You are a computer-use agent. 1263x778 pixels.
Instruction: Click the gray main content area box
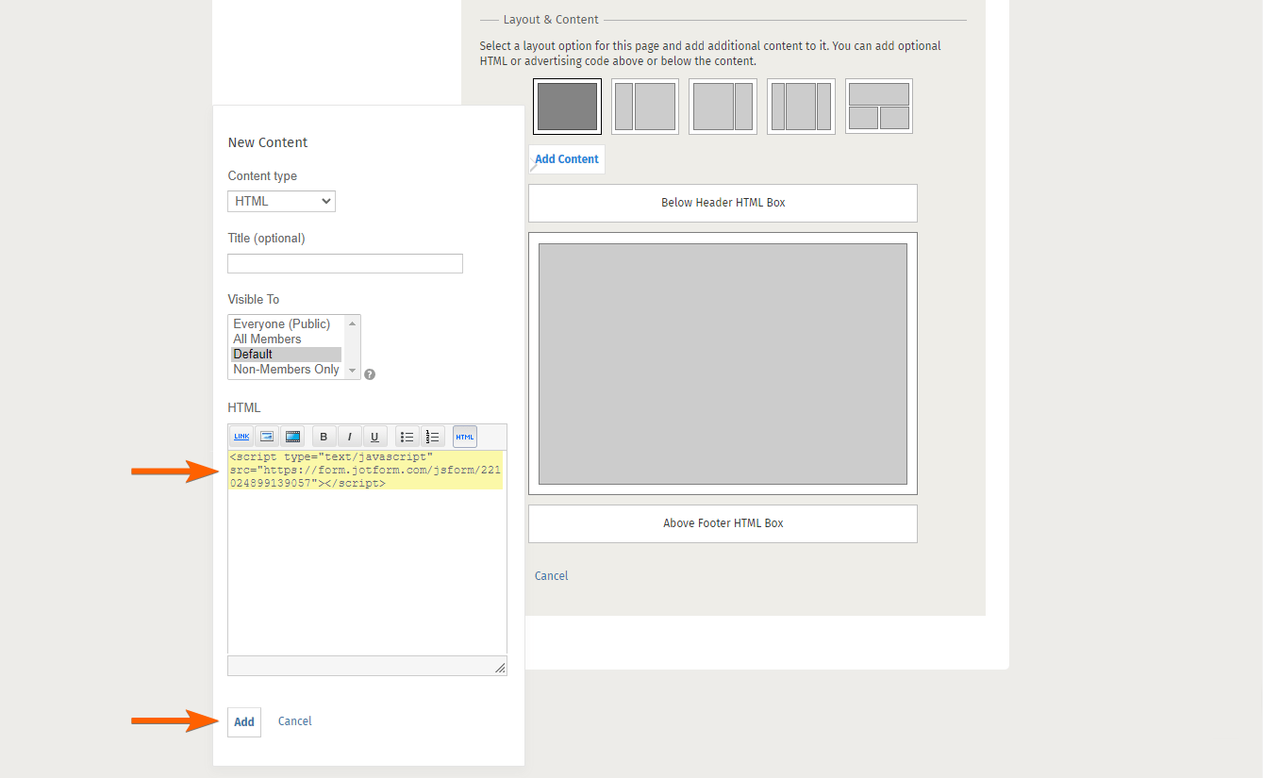[x=723, y=364]
